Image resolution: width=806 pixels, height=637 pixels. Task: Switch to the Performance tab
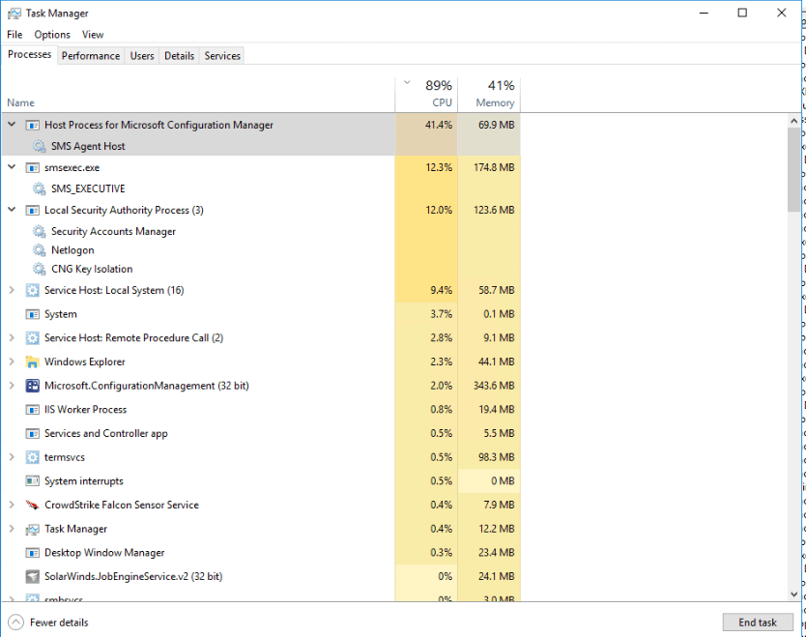[x=91, y=56]
